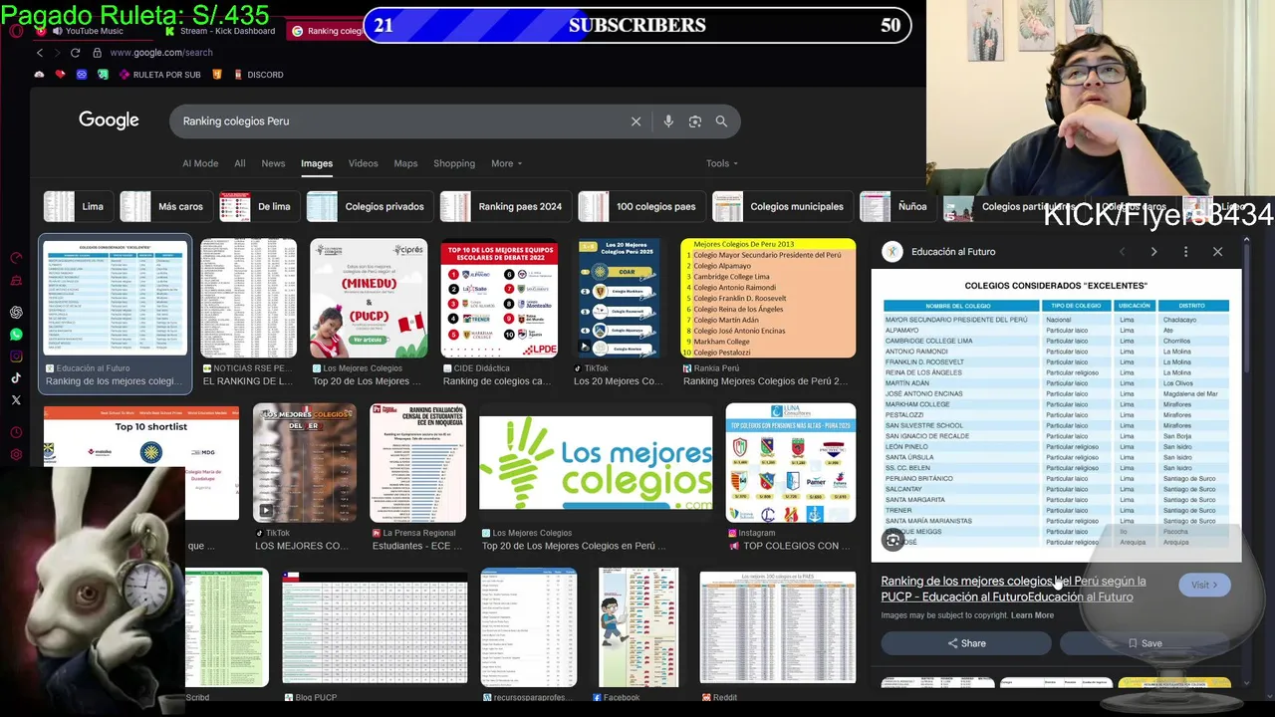The width and height of the screenshot is (1275, 717).
Task: Open TikTok from the Opera sidebar
Action: 16,378
